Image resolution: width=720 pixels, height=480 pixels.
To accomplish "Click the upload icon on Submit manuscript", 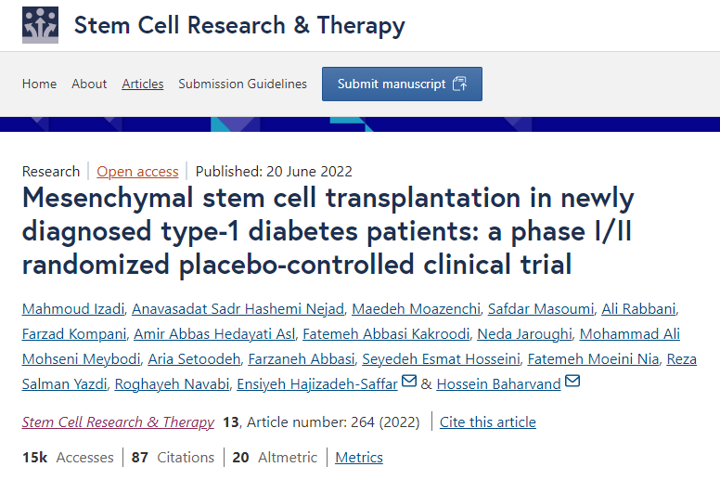I will (x=459, y=84).
